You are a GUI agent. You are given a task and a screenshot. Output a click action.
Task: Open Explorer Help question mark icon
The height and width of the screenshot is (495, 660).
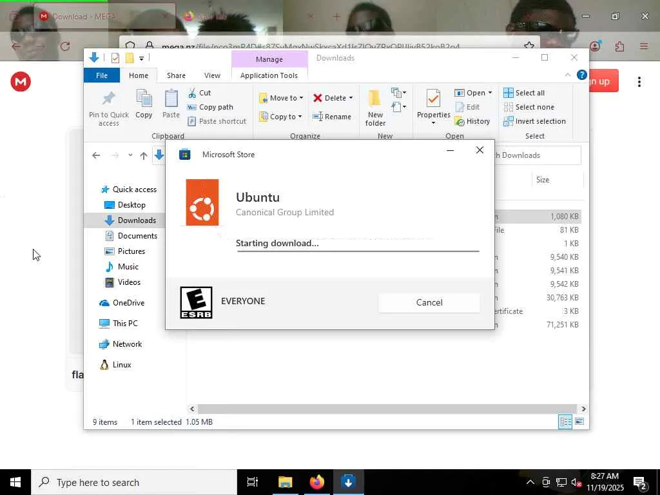coord(582,75)
